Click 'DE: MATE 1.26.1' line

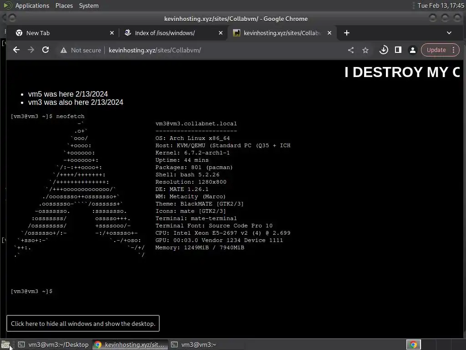182,189
